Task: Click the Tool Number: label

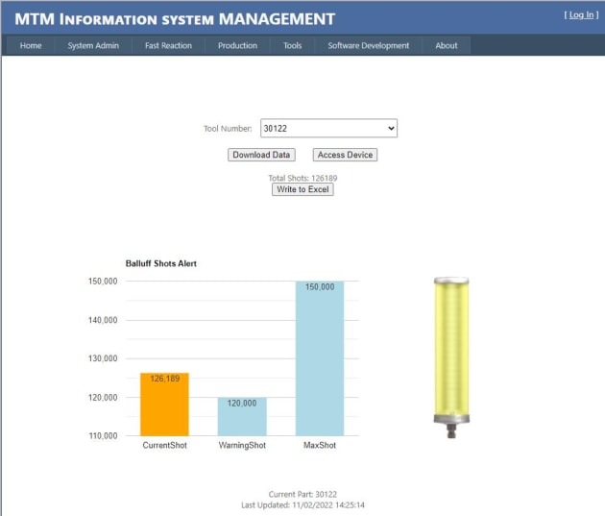Action: pyautogui.click(x=228, y=129)
